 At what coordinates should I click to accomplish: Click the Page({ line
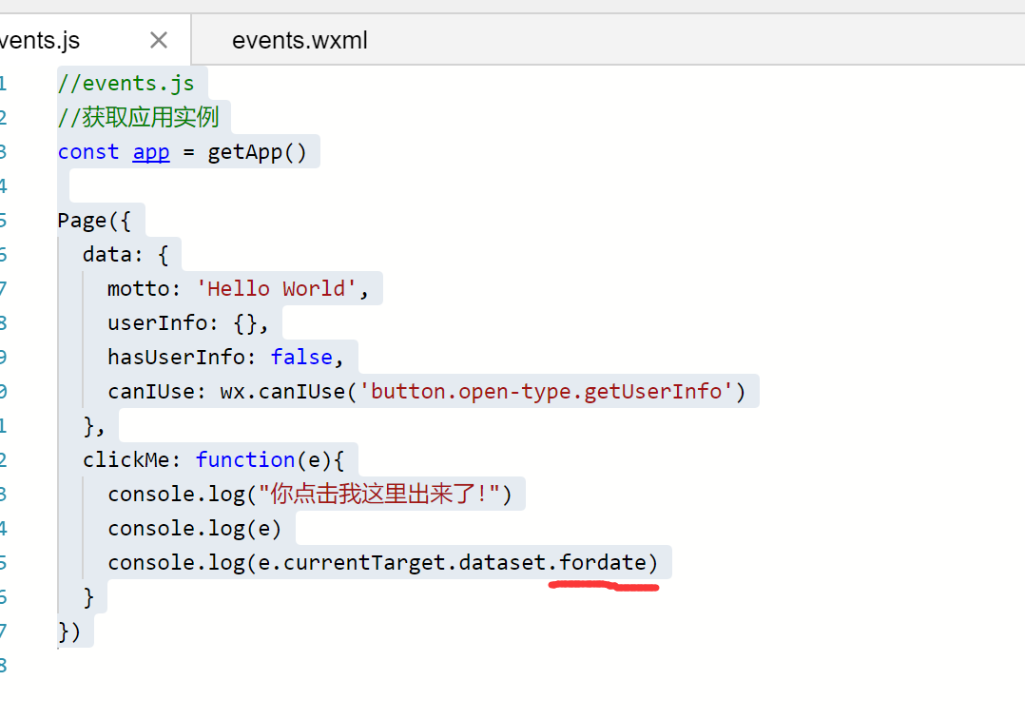(x=94, y=221)
